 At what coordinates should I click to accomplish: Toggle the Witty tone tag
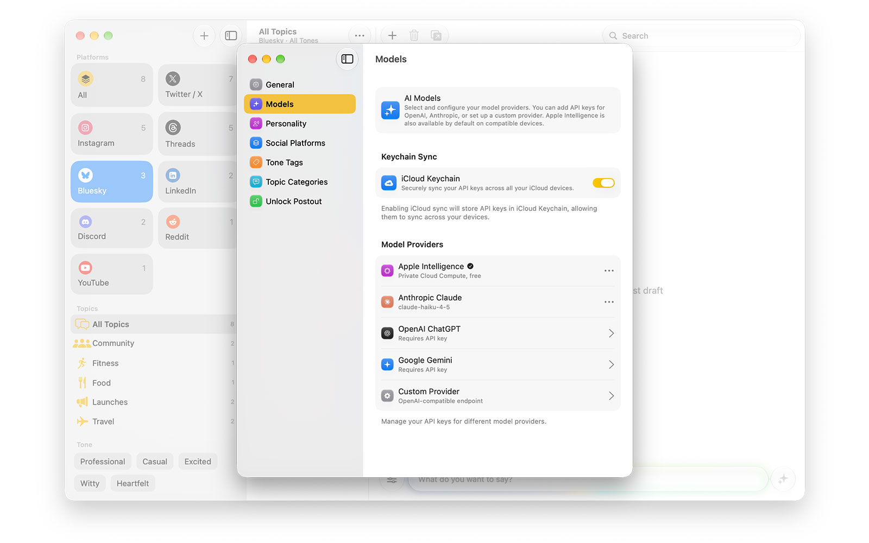coord(90,483)
